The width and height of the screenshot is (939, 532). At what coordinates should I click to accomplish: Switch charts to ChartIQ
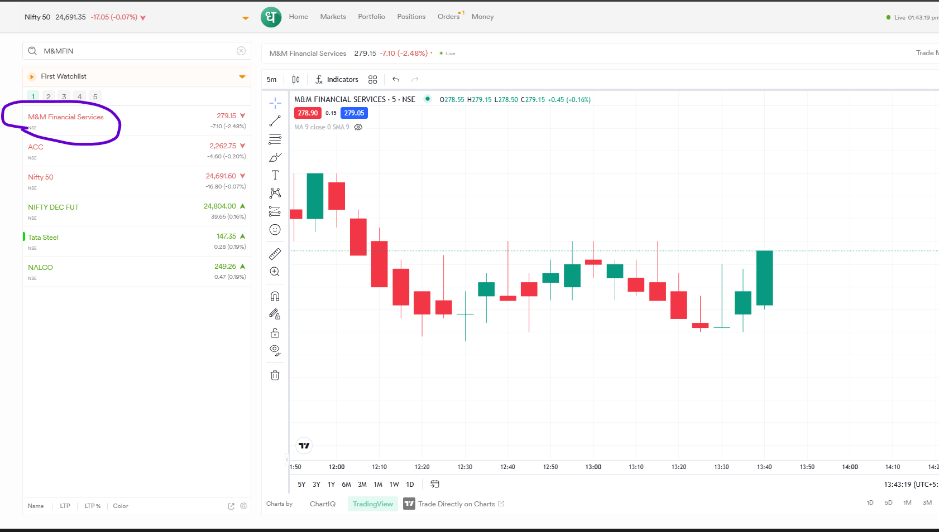[323, 504]
